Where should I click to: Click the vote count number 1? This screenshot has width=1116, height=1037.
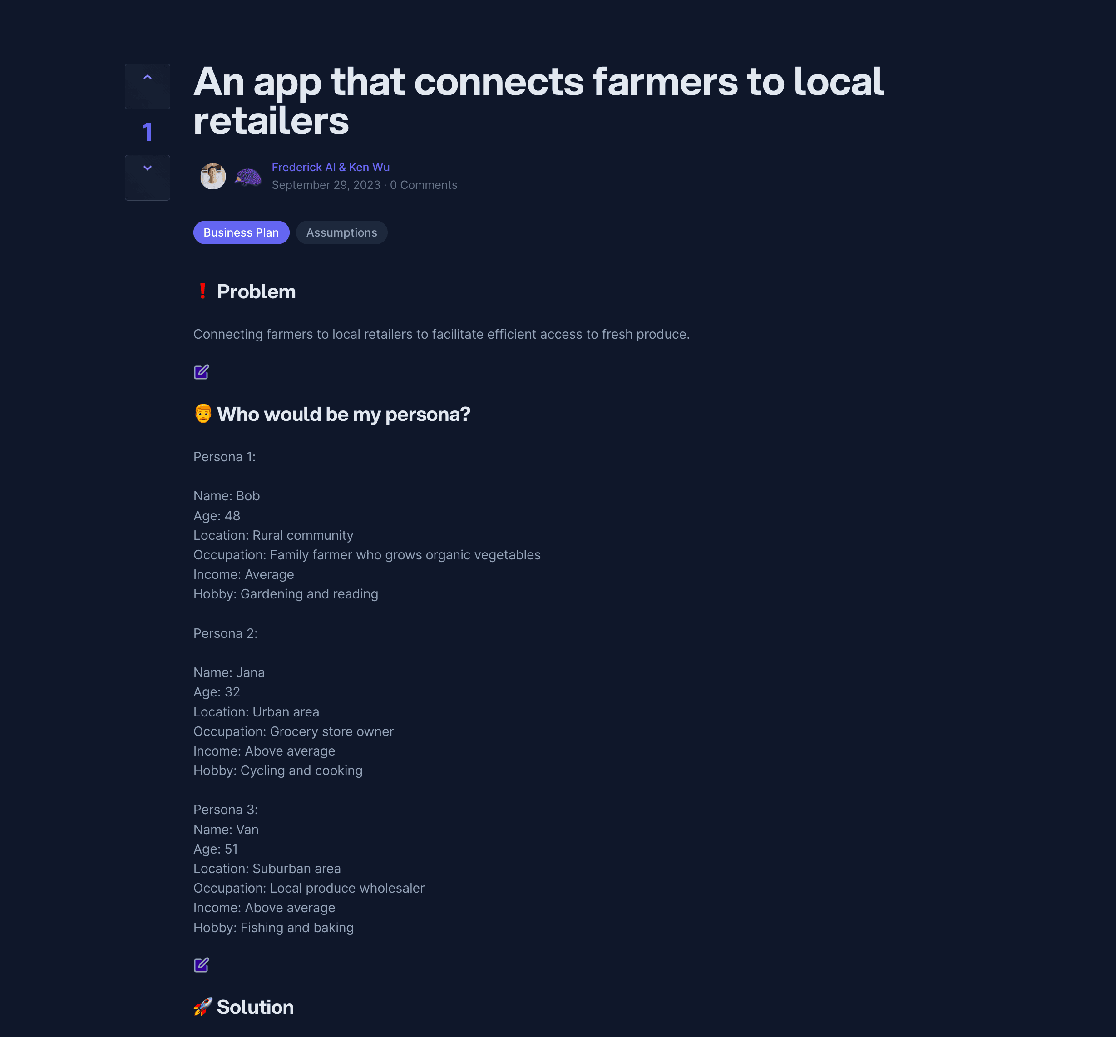tap(147, 132)
